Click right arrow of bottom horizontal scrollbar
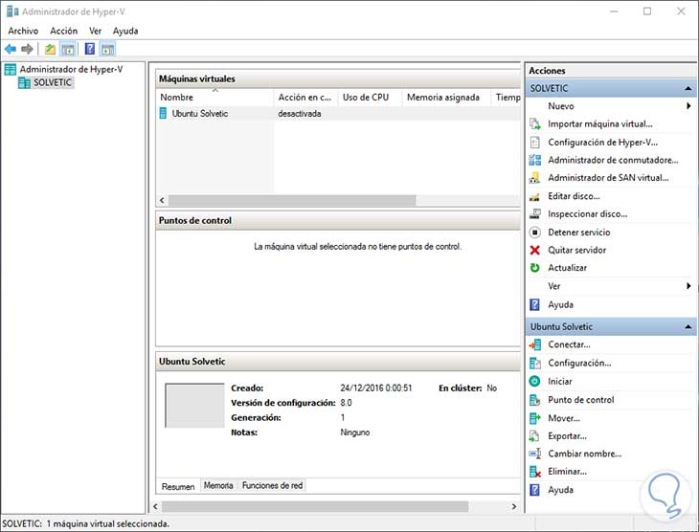 tap(514, 506)
